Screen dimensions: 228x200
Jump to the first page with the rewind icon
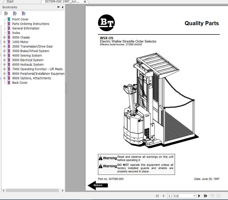pos(157,196)
